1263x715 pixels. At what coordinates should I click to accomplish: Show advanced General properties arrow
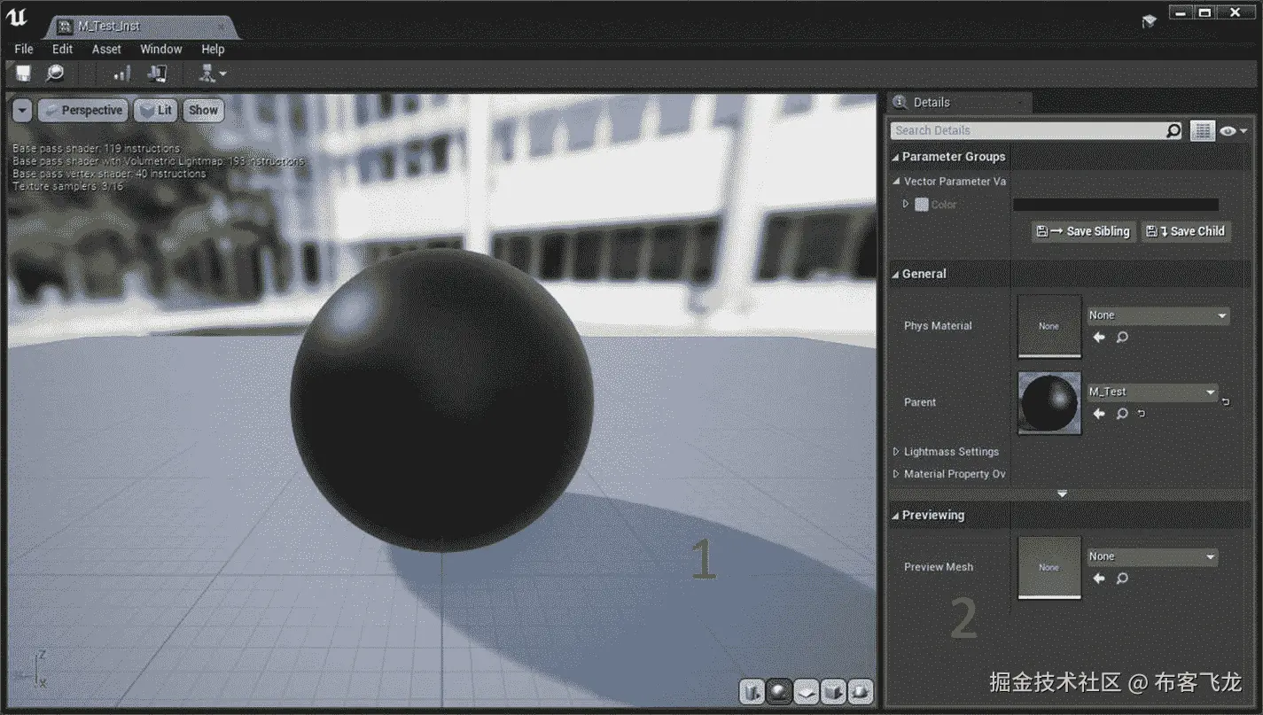pyautogui.click(x=1063, y=494)
